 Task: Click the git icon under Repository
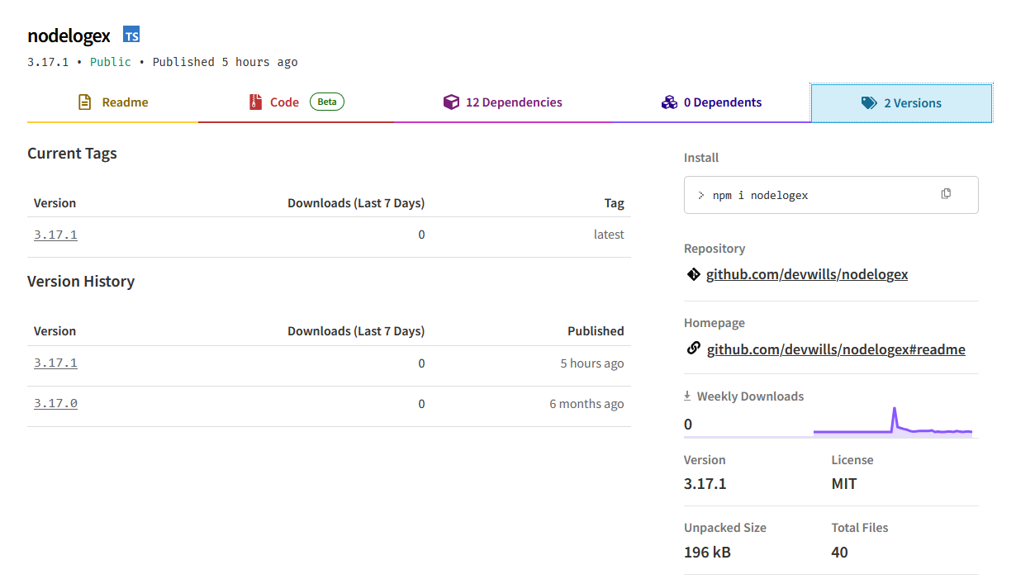(693, 274)
